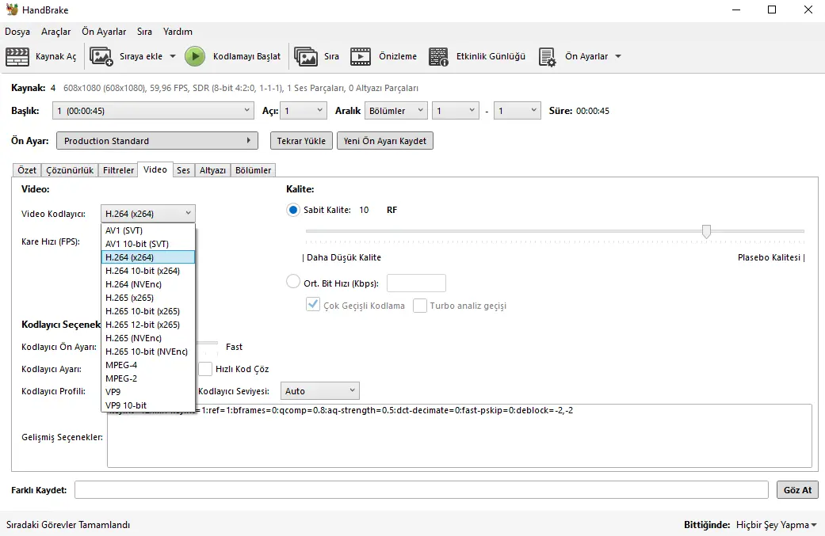Open the Aralık Bölümler dropdown
Screen dimensions: 825x536
395,110
